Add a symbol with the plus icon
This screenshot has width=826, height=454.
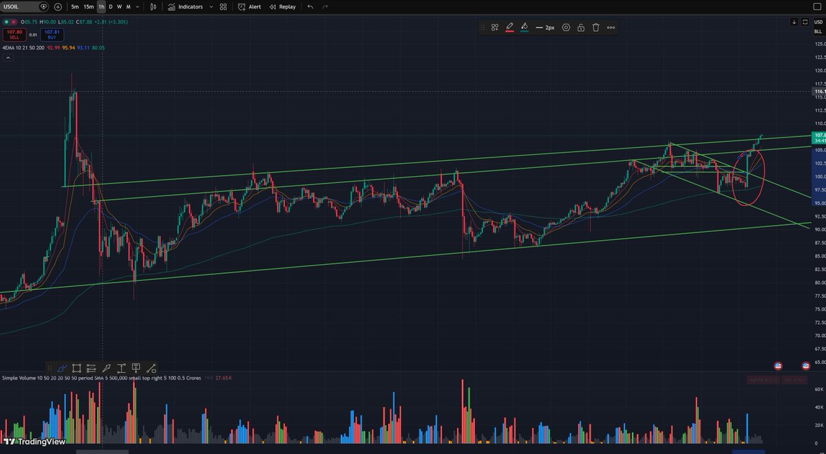58,6
